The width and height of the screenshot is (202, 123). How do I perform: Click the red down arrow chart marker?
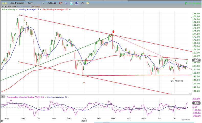point(113,32)
